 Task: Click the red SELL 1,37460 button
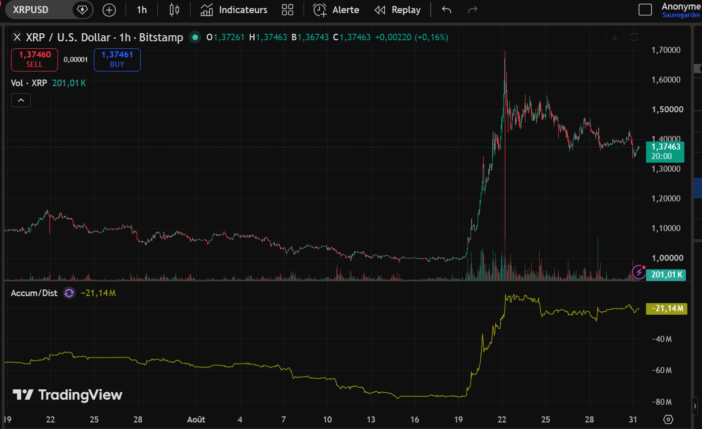(35, 59)
